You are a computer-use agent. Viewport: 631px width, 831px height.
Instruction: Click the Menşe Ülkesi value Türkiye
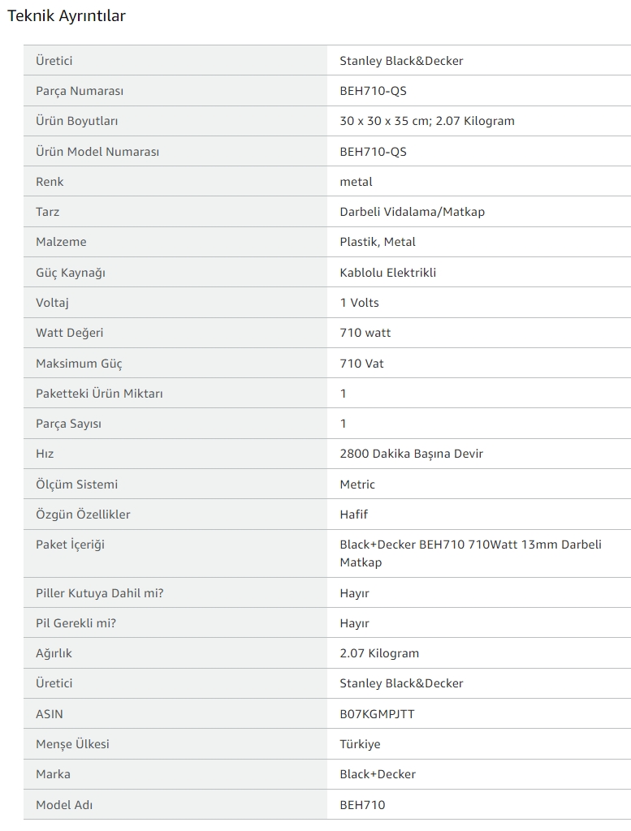pyautogui.click(x=360, y=744)
